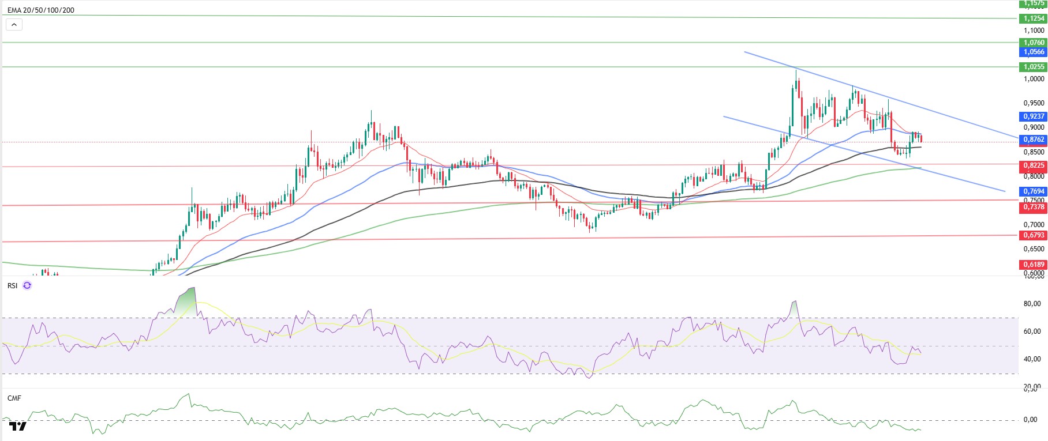1048x441 pixels.
Task: Click the red 0,7378 price label
Action: click(x=1033, y=207)
